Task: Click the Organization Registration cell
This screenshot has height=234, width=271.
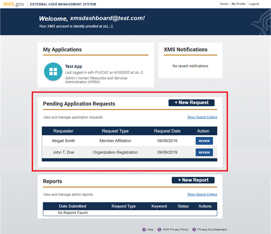Action: (115, 152)
